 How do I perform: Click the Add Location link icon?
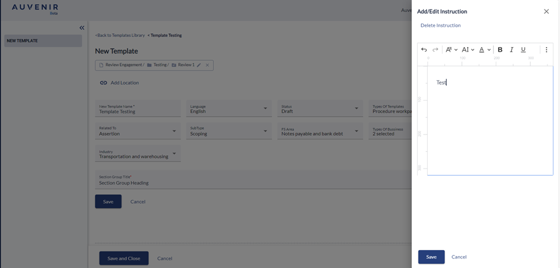click(104, 83)
